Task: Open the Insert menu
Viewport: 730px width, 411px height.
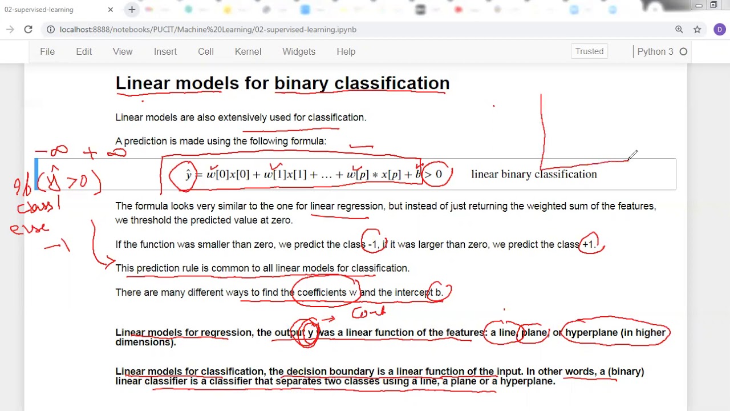Action: [x=165, y=51]
